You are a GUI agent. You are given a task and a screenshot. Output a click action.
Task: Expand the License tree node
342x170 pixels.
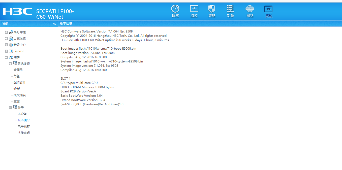pos(6,51)
